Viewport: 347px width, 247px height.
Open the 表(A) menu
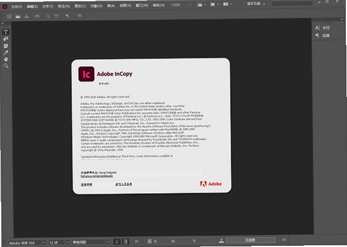click(111, 6)
